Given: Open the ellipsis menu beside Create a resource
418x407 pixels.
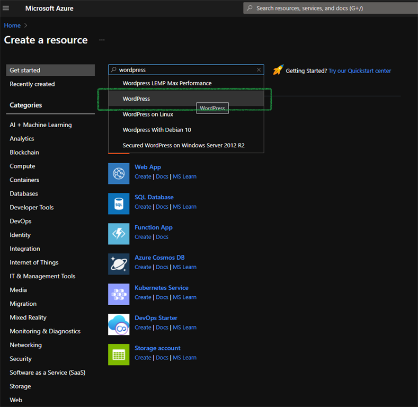Looking at the screenshot, I should pos(102,40).
